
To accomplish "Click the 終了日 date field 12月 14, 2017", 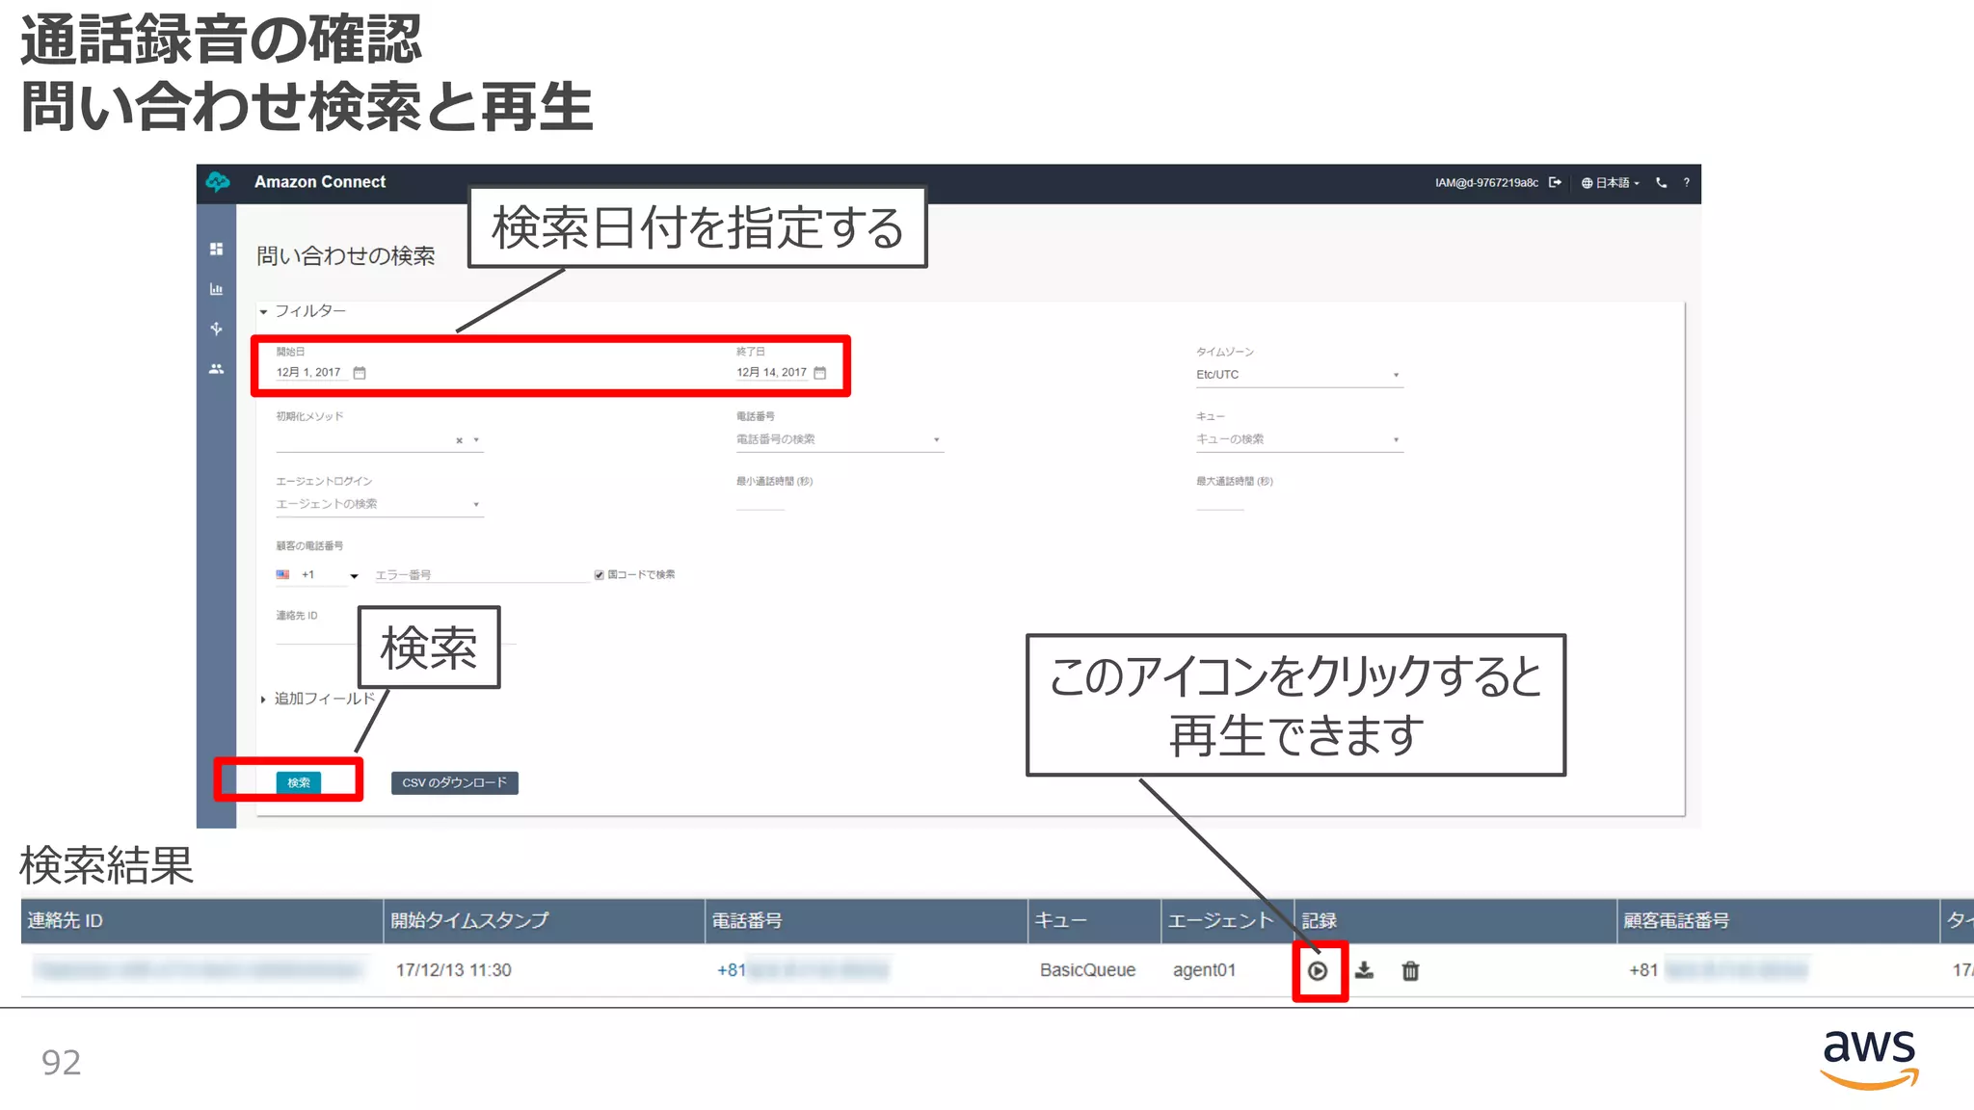I will click(x=771, y=373).
